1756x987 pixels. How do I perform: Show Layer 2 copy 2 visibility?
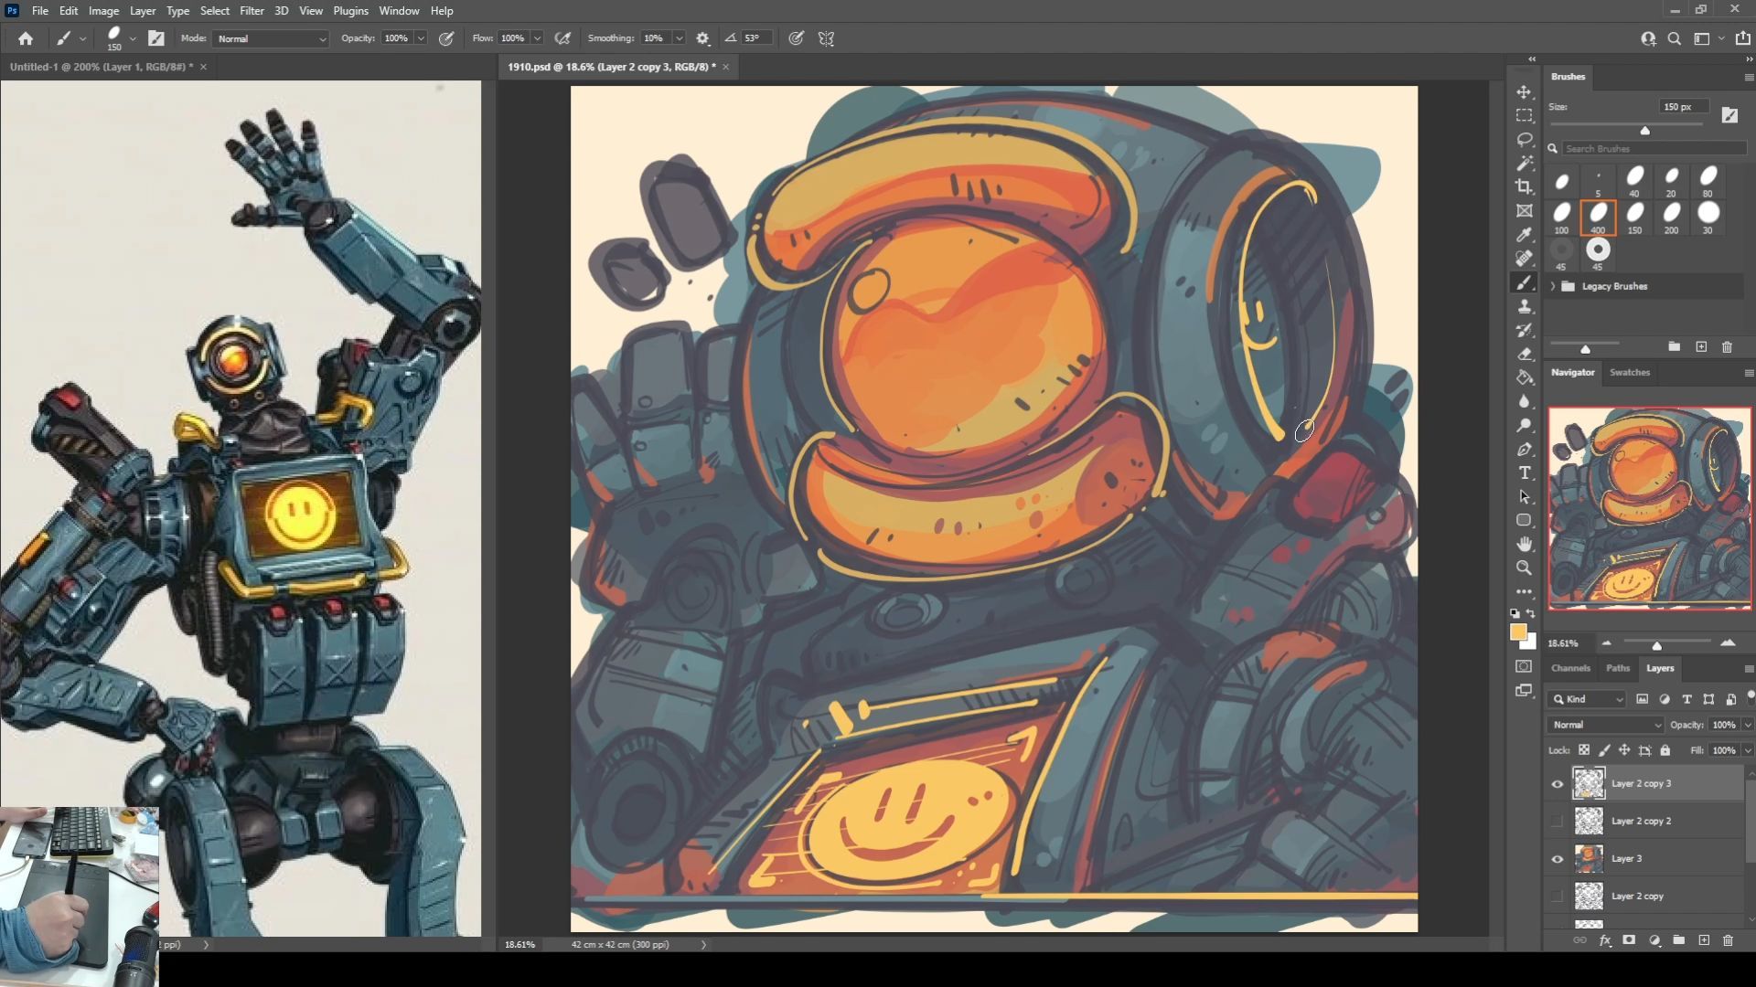pos(1558,822)
